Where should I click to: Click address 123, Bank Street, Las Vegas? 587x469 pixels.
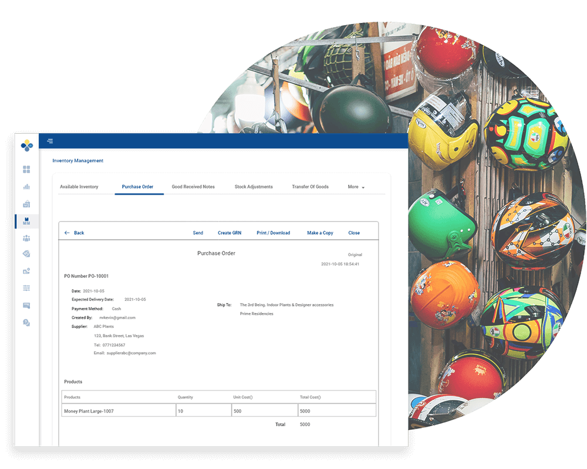pos(119,336)
